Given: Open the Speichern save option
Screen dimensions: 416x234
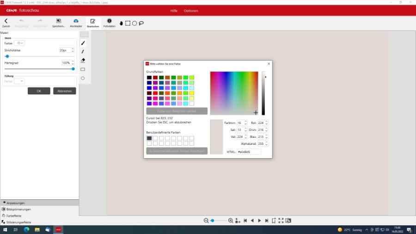Looking at the screenshot, I should 58,23.
